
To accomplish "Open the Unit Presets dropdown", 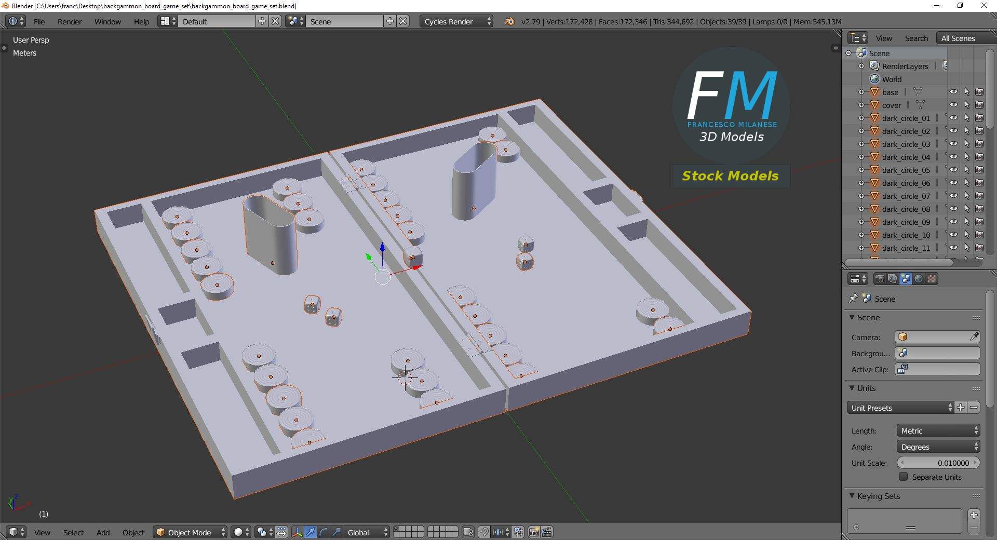I will pos(900,408).
